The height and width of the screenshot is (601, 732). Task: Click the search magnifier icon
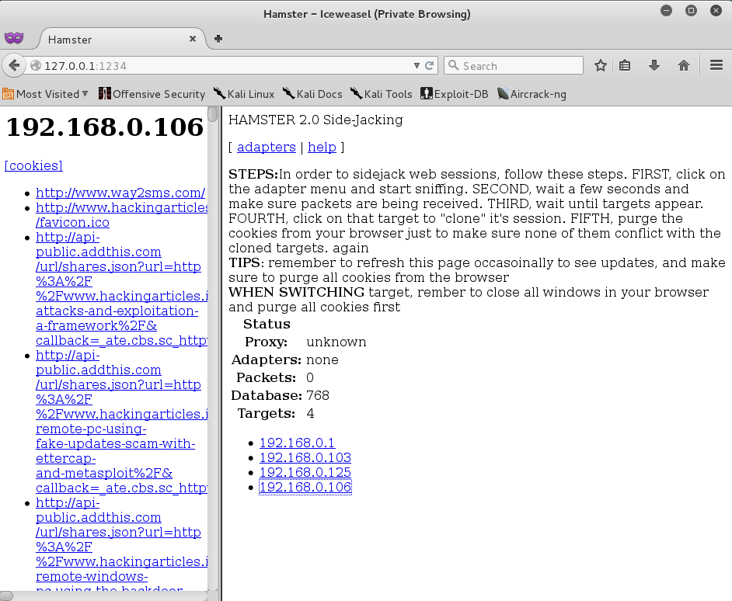(x=453, y=65)
